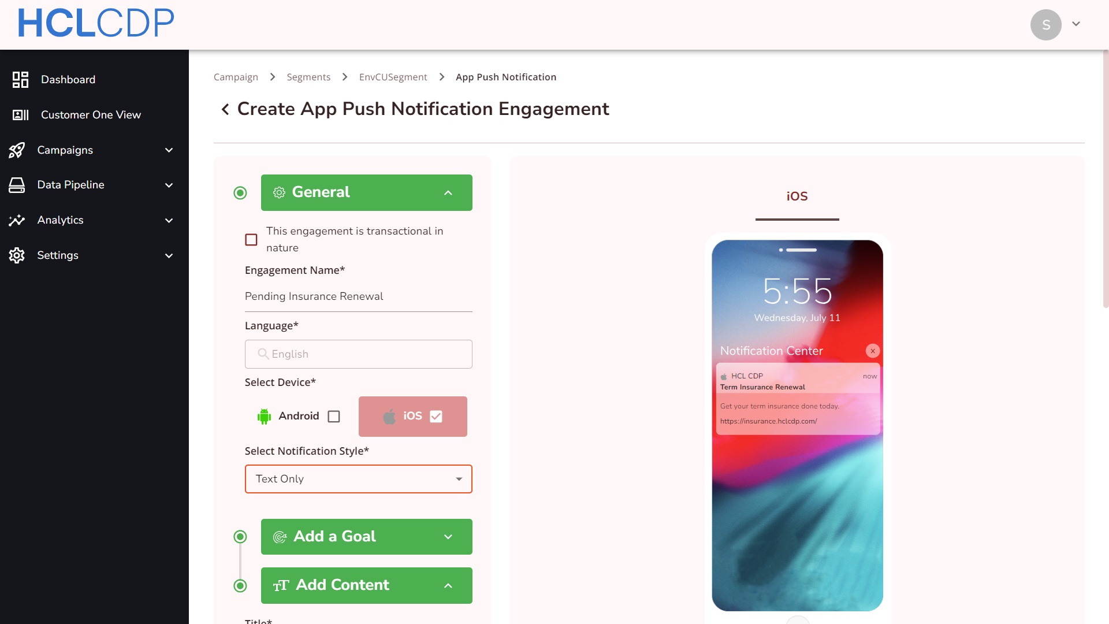
Task: Enable the Android device checkbox
Action: [x=334, y=417]
